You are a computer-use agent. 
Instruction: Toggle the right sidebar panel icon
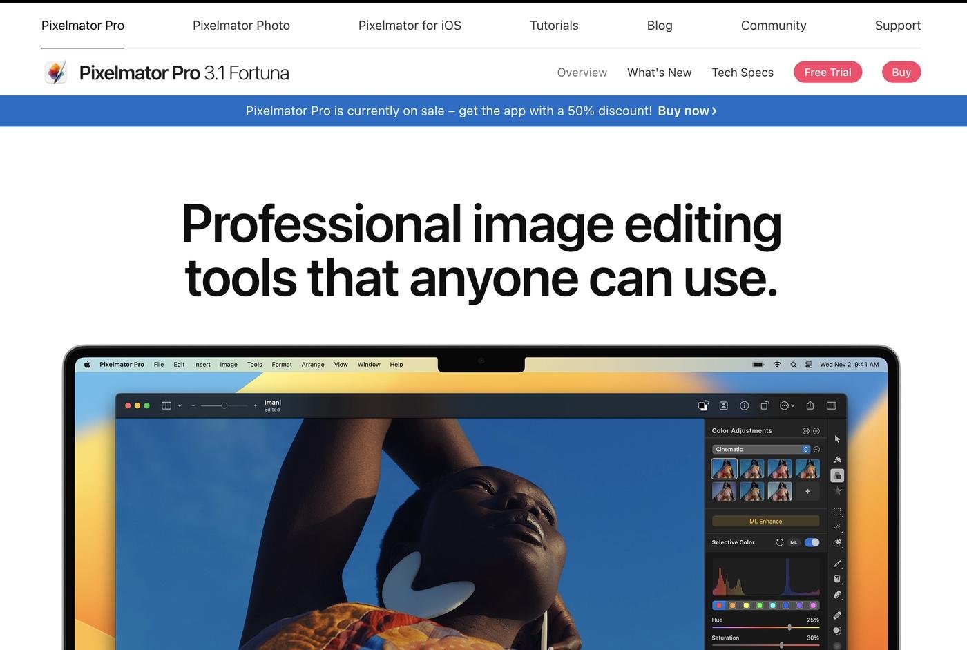click(x=832, y=405)
